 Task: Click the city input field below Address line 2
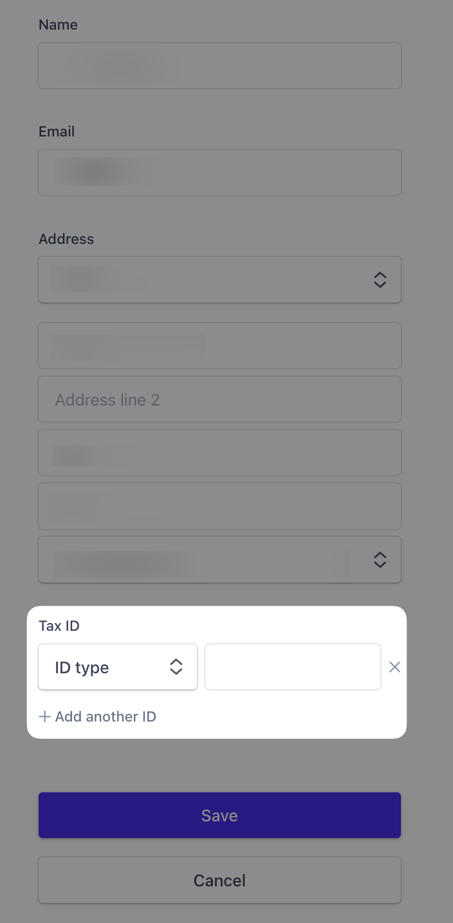219,452
